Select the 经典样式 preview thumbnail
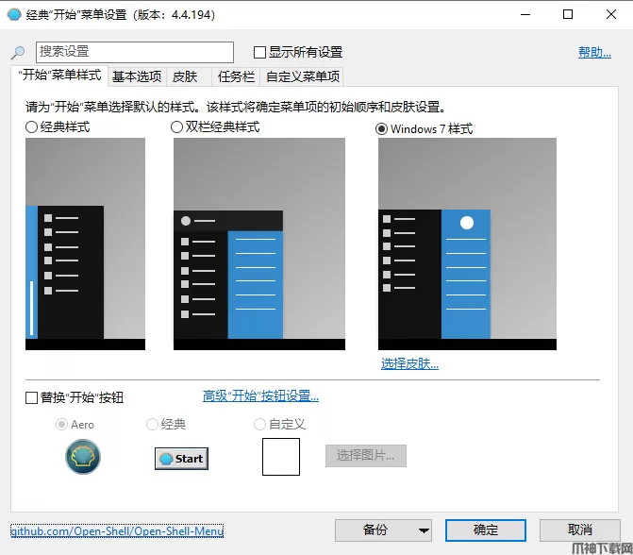 tap(85, 244)
